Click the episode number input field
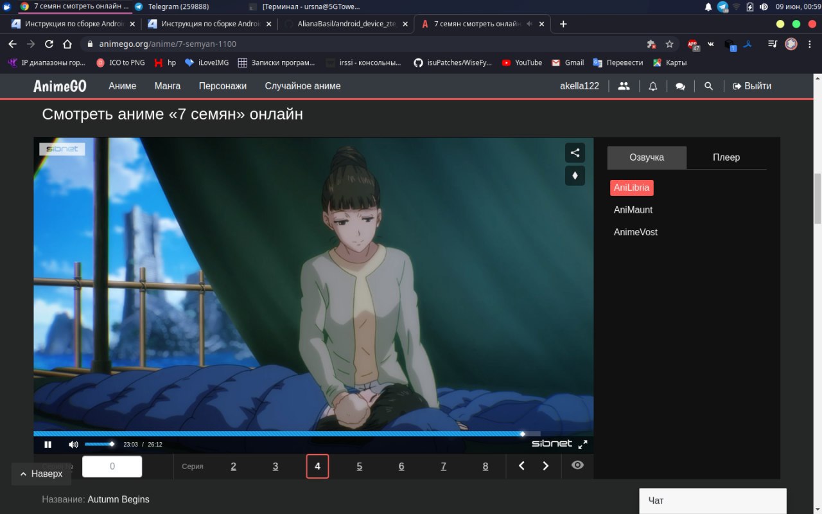 (112, 466)
